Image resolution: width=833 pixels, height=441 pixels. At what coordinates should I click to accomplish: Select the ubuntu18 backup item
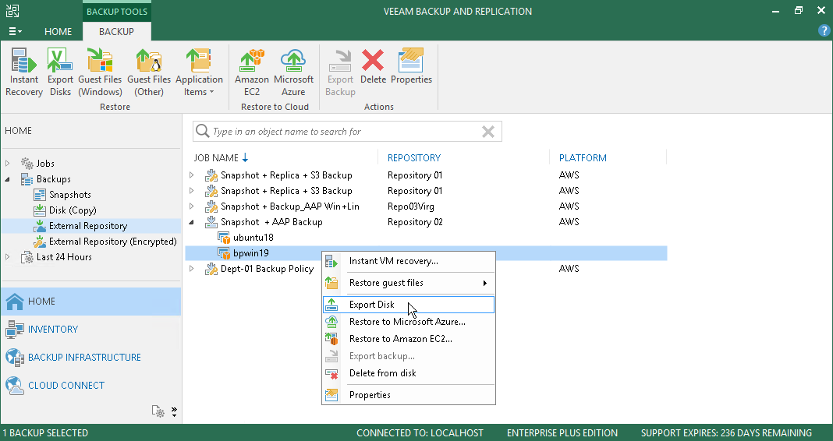point(253,238)
